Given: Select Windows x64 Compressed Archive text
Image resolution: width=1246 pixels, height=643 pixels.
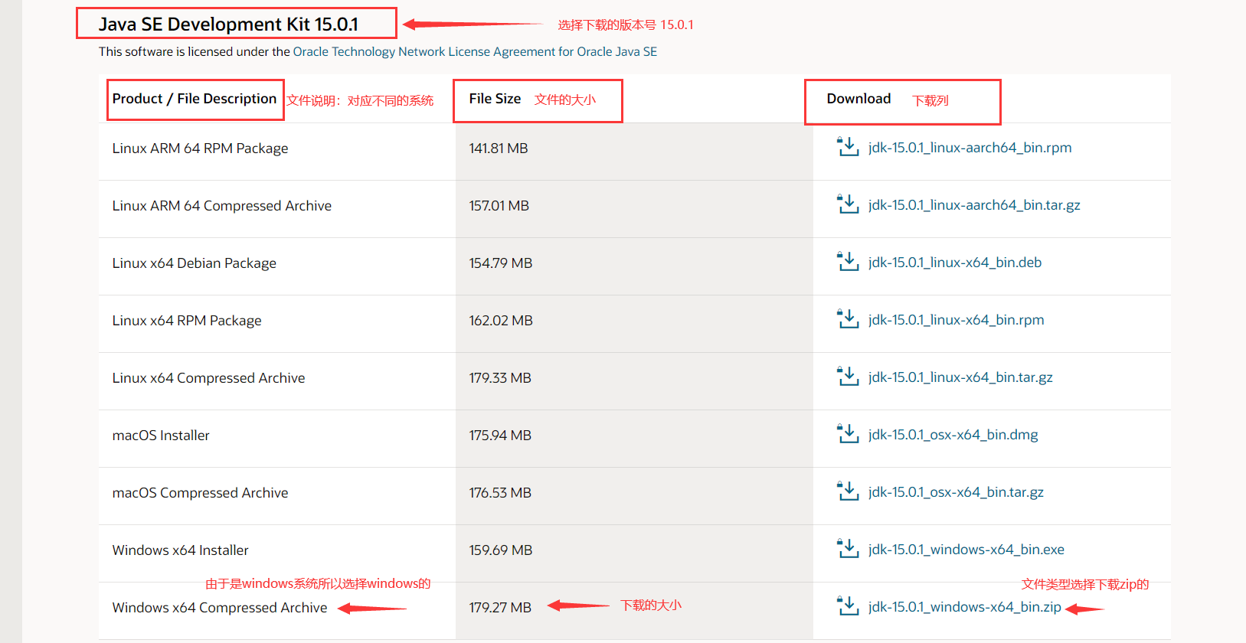Looking at the screenshot, I should [220, 608].
